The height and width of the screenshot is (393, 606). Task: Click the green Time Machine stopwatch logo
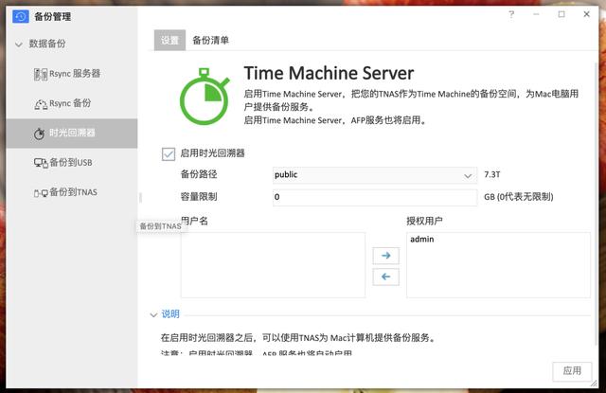[205, 97]
